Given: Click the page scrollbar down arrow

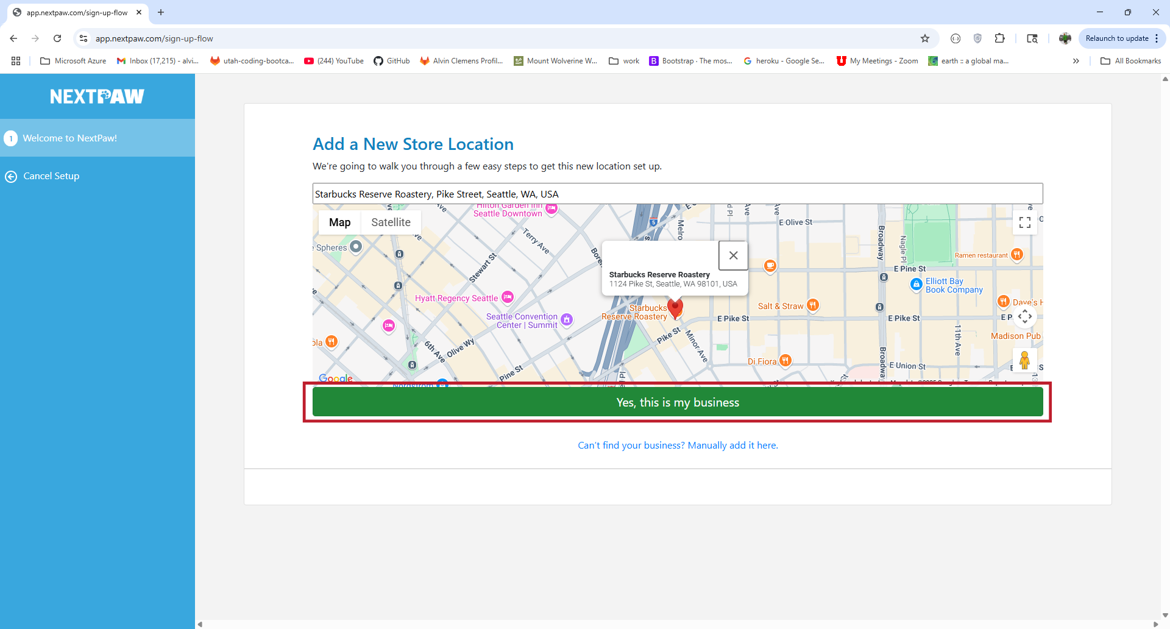Looking at the screenshot, I should tap(1165, 616).
